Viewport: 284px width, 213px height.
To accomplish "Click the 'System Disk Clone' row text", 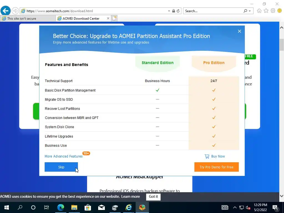I will click(59, 127).
